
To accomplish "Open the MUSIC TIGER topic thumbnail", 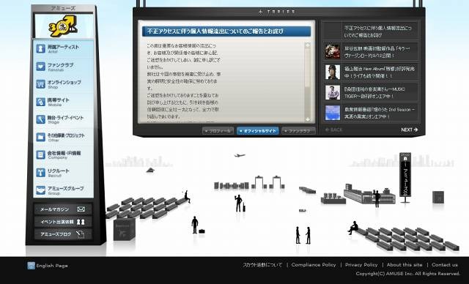I will tap(333, 92).
